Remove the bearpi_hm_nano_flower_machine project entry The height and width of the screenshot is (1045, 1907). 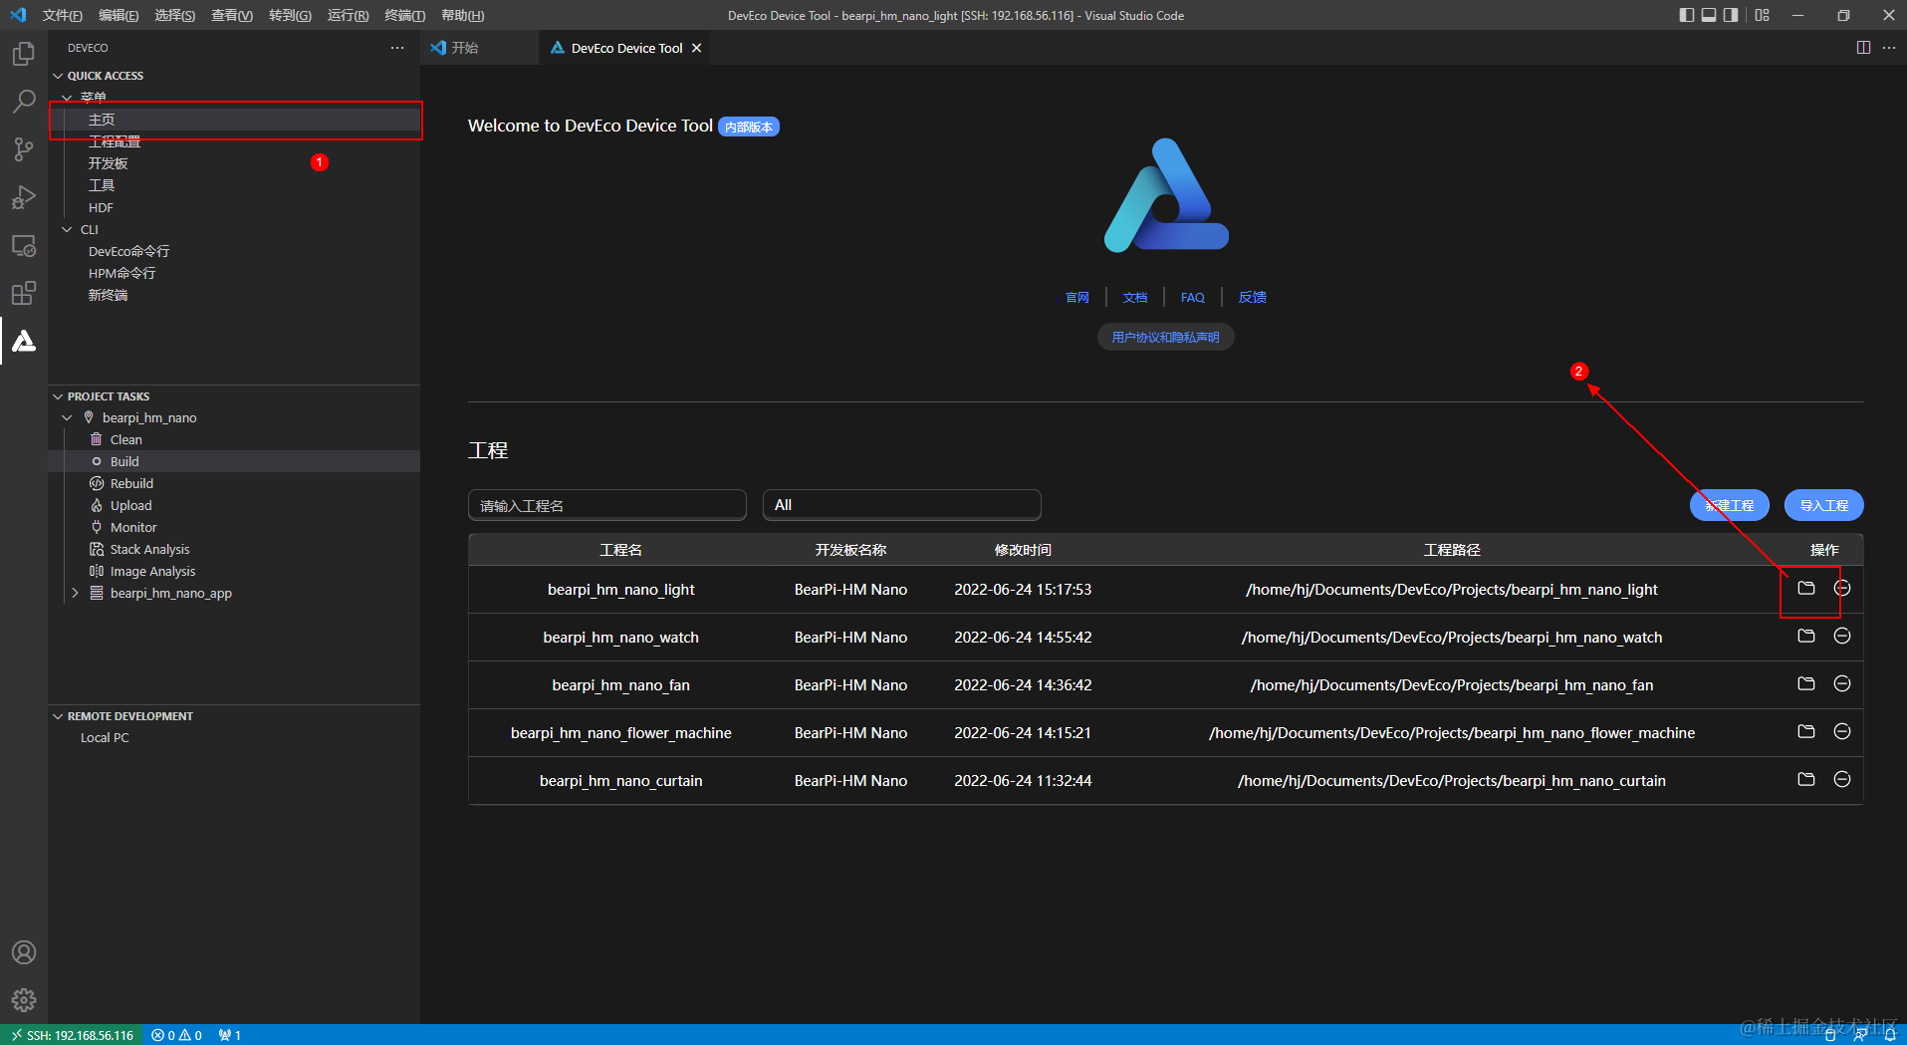[x=1842, y=732]
